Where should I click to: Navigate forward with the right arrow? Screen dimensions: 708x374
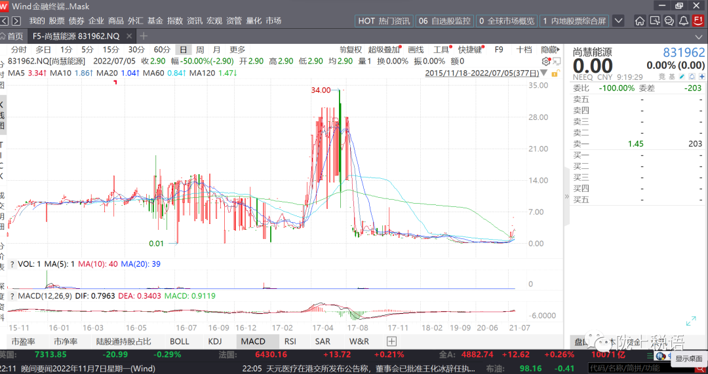coord(16,21)
